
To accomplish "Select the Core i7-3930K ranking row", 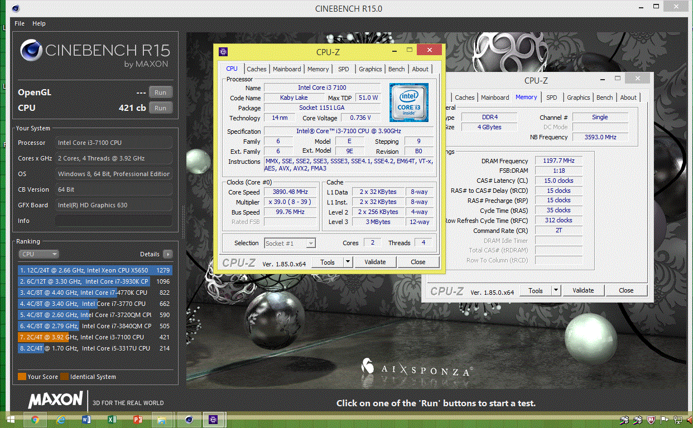I will point(95,281).
